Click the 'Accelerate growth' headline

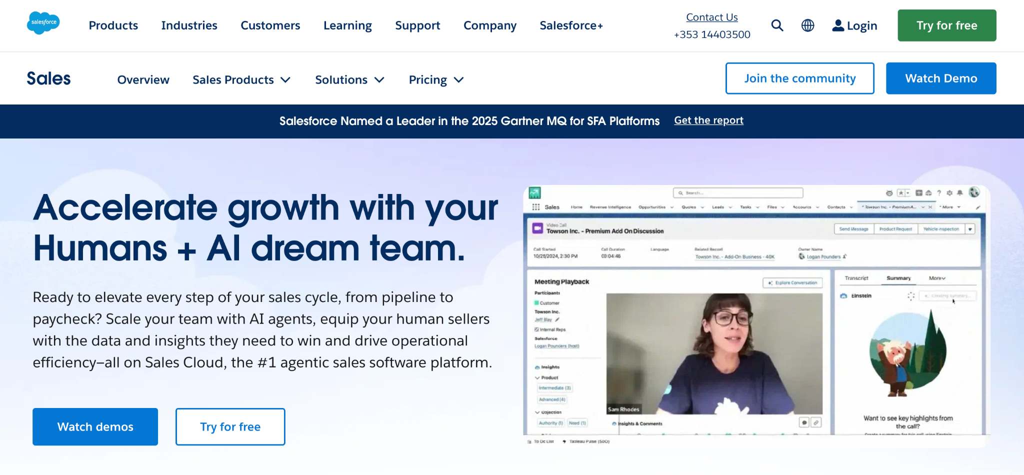[x=265, y=228]
